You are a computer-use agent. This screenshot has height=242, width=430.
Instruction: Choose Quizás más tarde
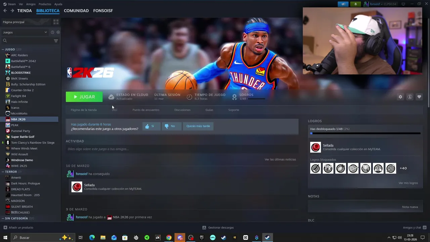tap(198, 126)
